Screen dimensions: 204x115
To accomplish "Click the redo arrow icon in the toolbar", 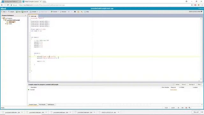I will click(71, 12).
